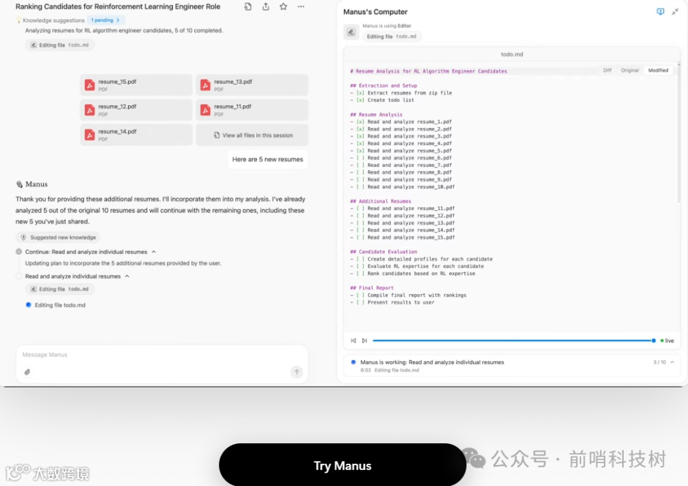Click the Rank candidates based on RL expertise line
This screenshot has width=688, height=486.
(412, 273)
